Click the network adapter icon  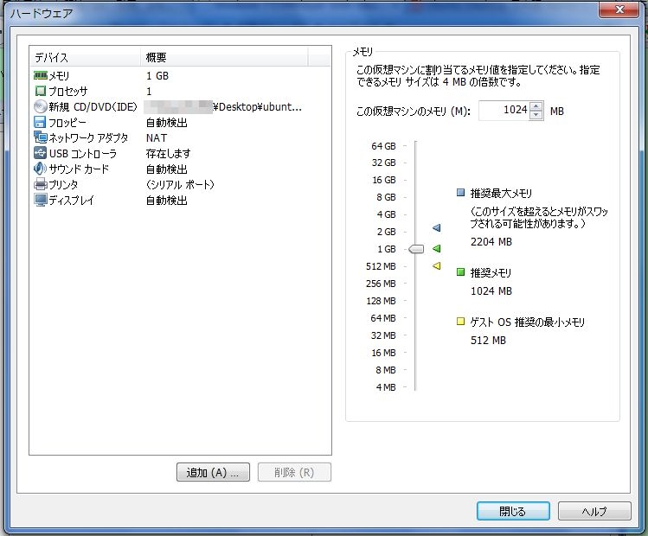pyautogui.click(x=40, y=137)
